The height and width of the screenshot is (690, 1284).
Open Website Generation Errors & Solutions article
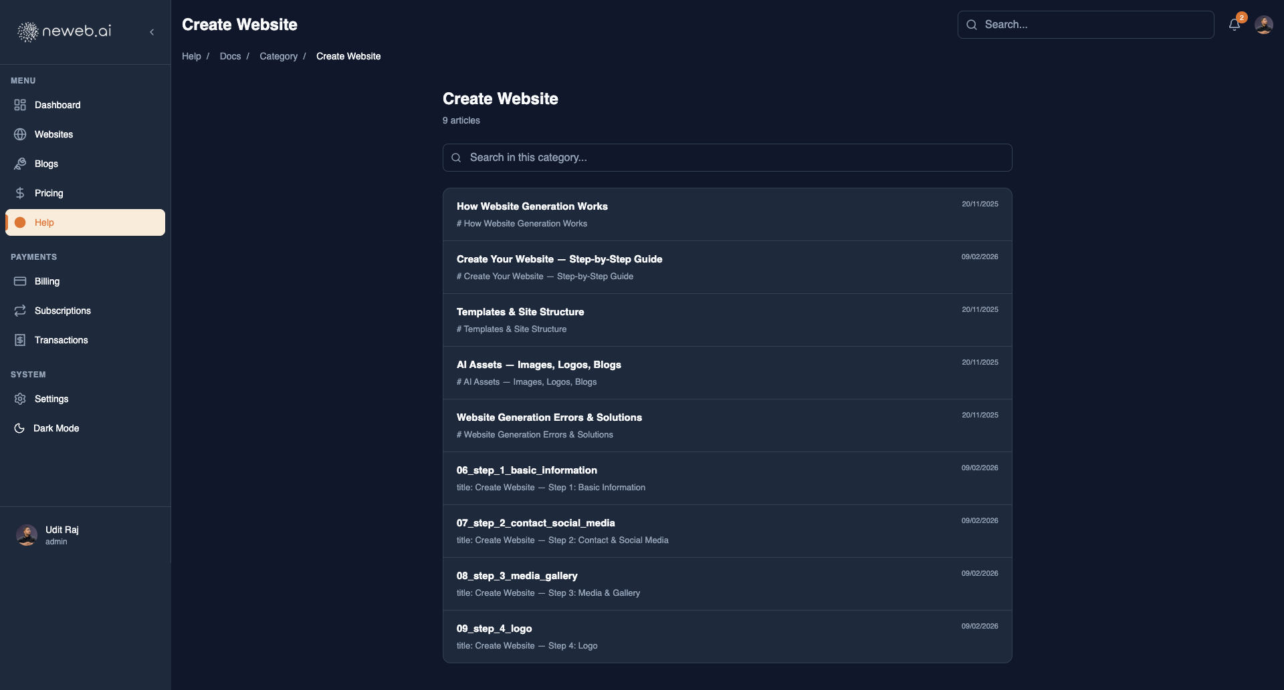(x=549, y=417)
